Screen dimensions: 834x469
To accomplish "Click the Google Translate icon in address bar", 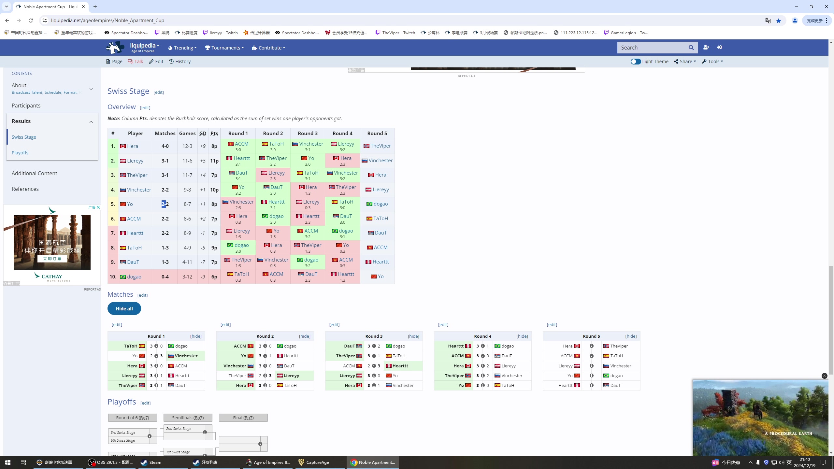I will pos(768,21).
